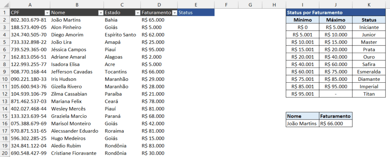Select faturamento cell R$ 2.000 for Adriane Amaral
This screenshot has height=157, width=390.
point(159,57)
